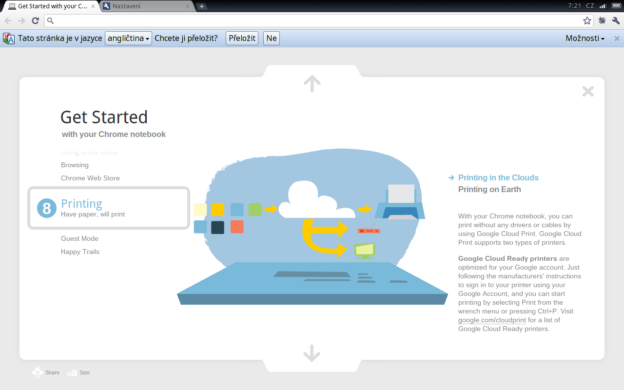Screen dimensions: 624x390
Task: Select the Happy Trails chapter
Action: tap(80, 252)
